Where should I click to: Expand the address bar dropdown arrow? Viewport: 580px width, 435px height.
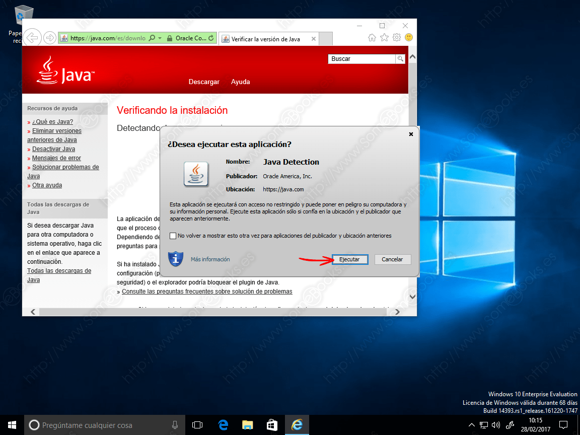pos(160,38)
